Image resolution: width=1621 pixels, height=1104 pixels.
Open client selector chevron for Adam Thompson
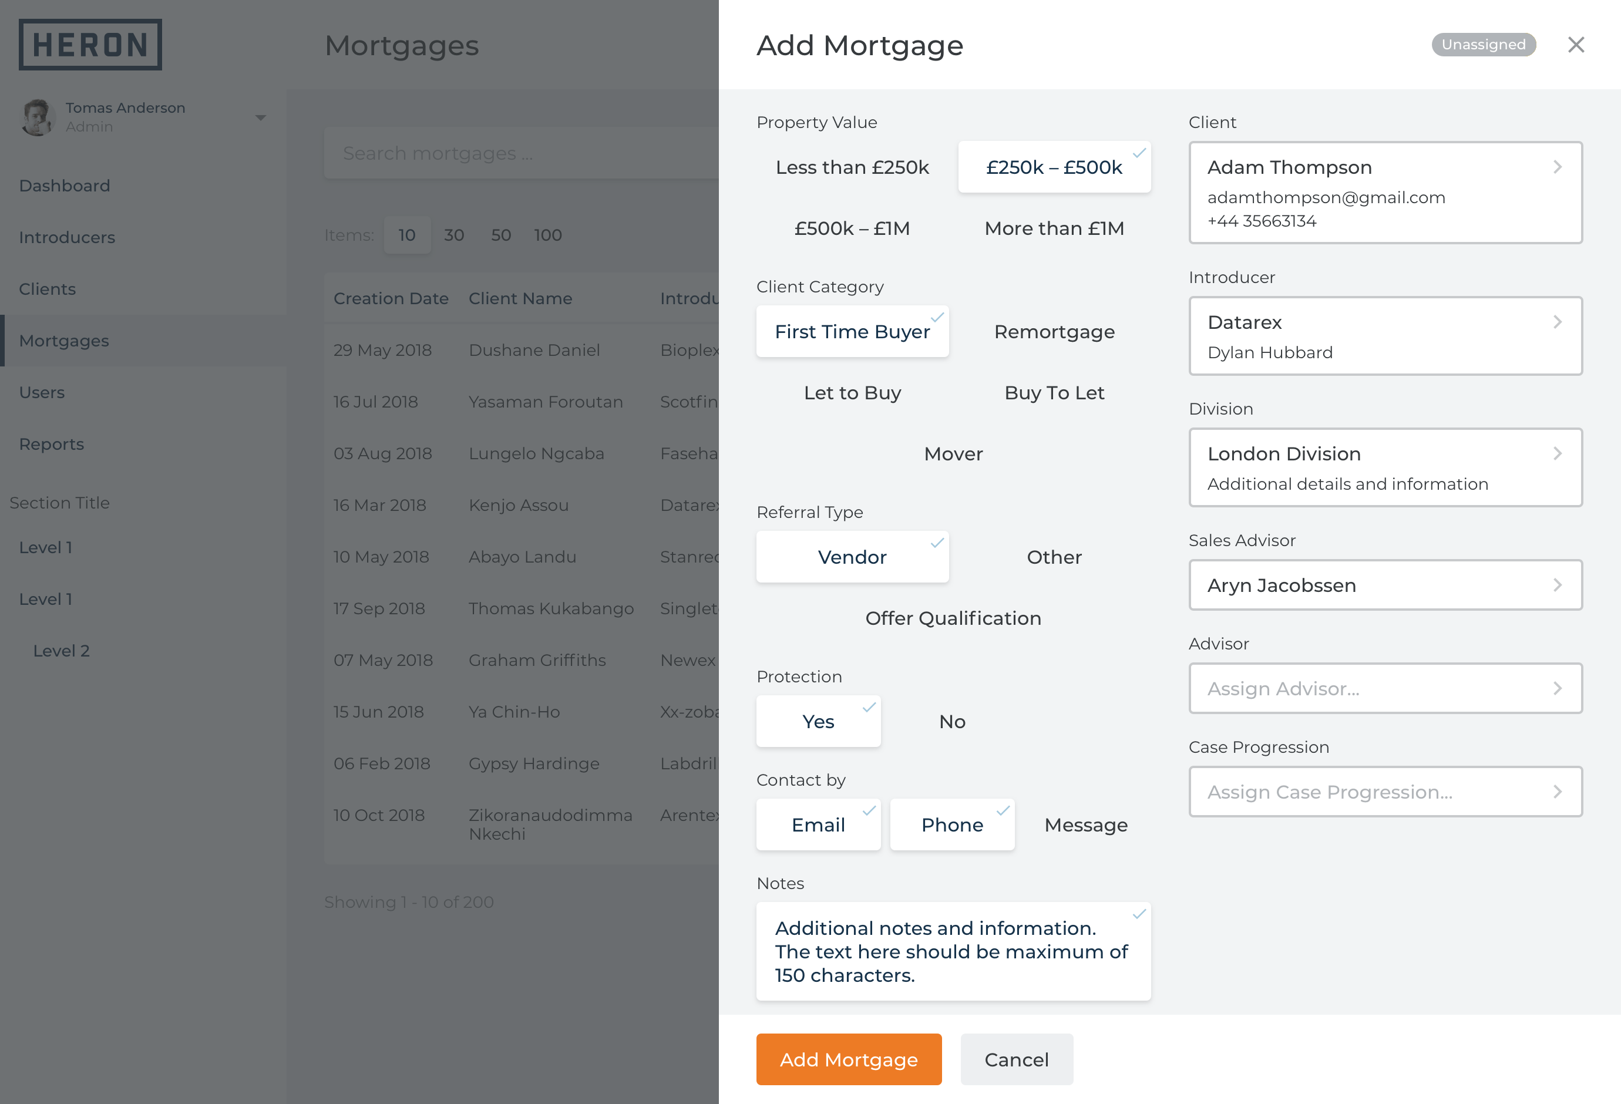click(1558, 167)
